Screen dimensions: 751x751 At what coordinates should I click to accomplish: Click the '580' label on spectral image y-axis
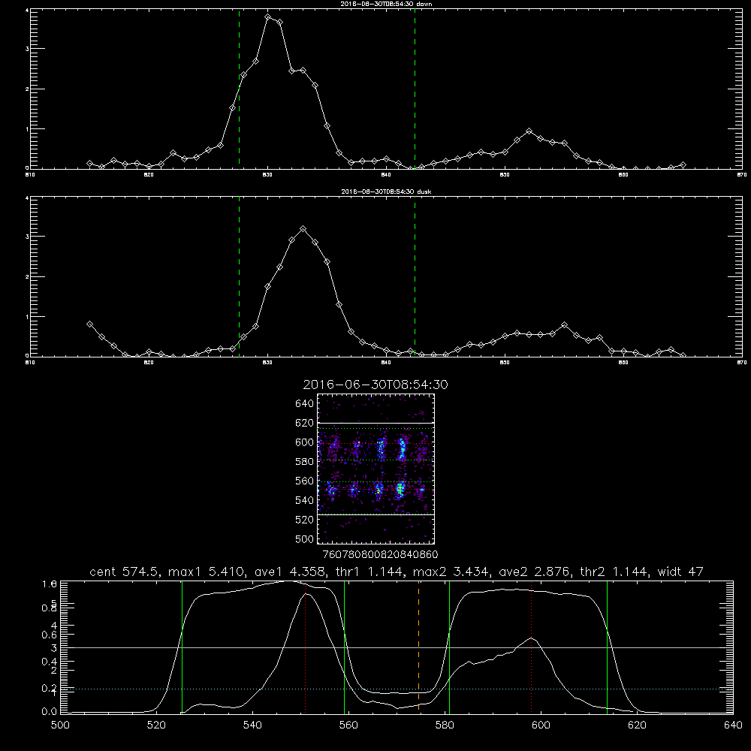tap(305, 461)
